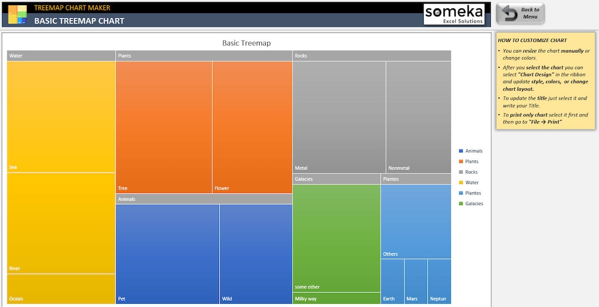Select the Galacies category header bar
This screenshot has height=307, width=599.
337,179
